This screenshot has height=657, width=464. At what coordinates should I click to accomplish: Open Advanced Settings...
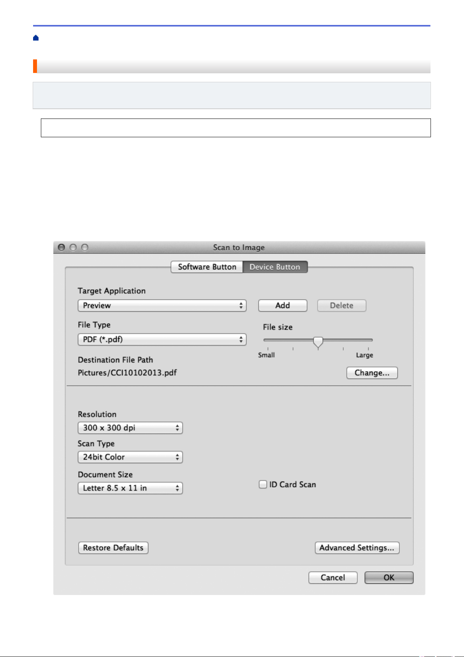[x=357, y=547]
